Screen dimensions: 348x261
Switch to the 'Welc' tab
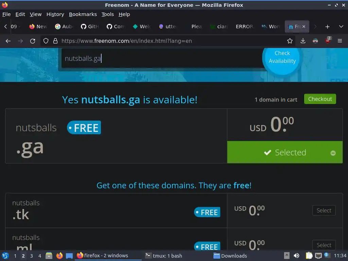(142, 27)
